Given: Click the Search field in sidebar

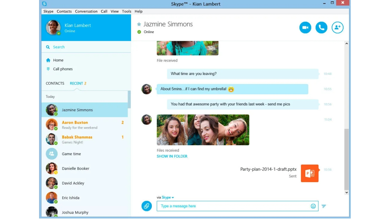Looking at the screenshot, I should click(x=86, y=47).
